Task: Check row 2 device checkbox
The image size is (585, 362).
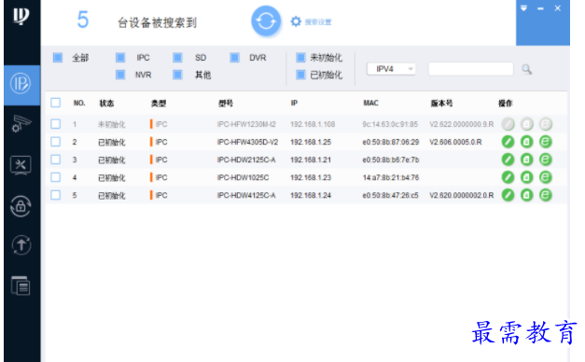Action: [x=56, y=142]
